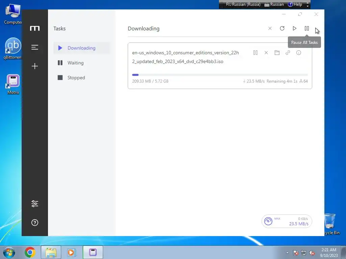Click the download progress bar
Image resolution: width=346 pixels, height=259 pixels.
[220, 75]
